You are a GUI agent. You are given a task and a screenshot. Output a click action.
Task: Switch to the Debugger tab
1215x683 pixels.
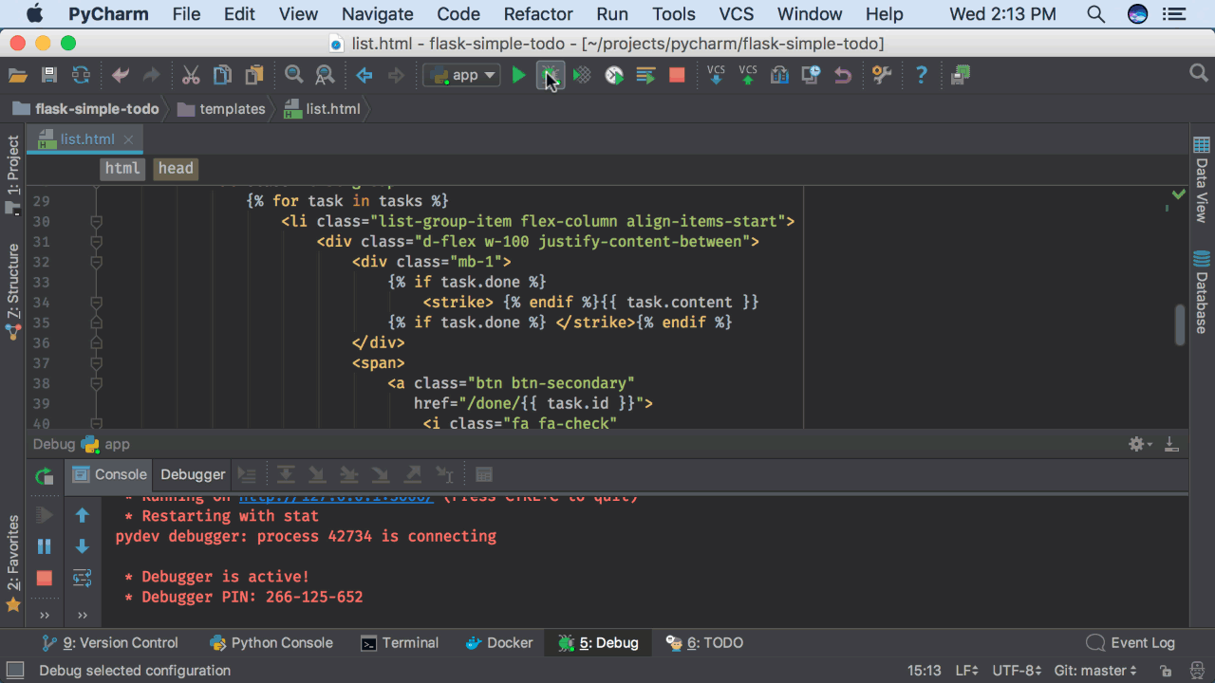pos(193,474)
